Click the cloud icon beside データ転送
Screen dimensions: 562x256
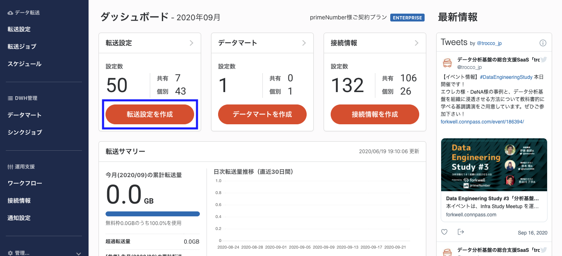[x=10, y=13]
